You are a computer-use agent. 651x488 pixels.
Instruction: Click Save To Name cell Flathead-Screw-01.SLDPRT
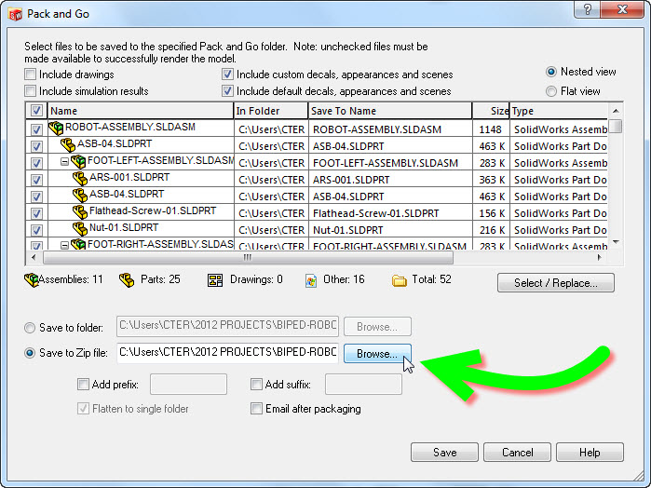click(390, 213)
